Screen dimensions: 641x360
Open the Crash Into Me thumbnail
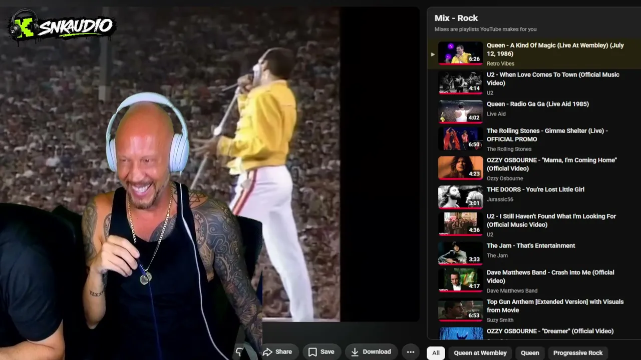click(460, 280)
